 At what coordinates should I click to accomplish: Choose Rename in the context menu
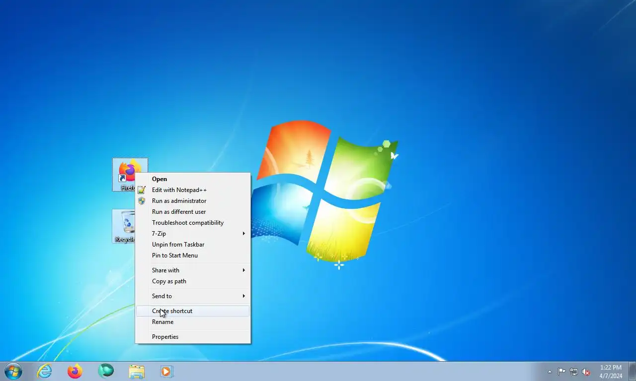pyautogui.click(x=193, y=322)
